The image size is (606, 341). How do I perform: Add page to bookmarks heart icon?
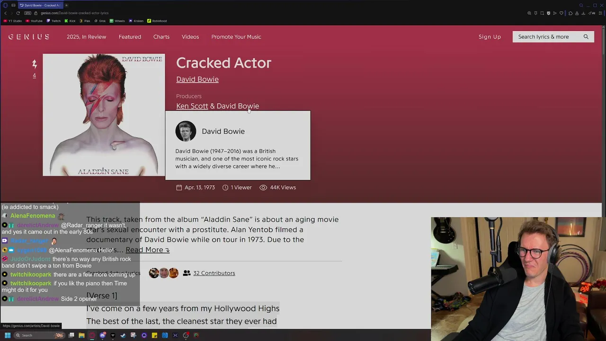point(561,13)
